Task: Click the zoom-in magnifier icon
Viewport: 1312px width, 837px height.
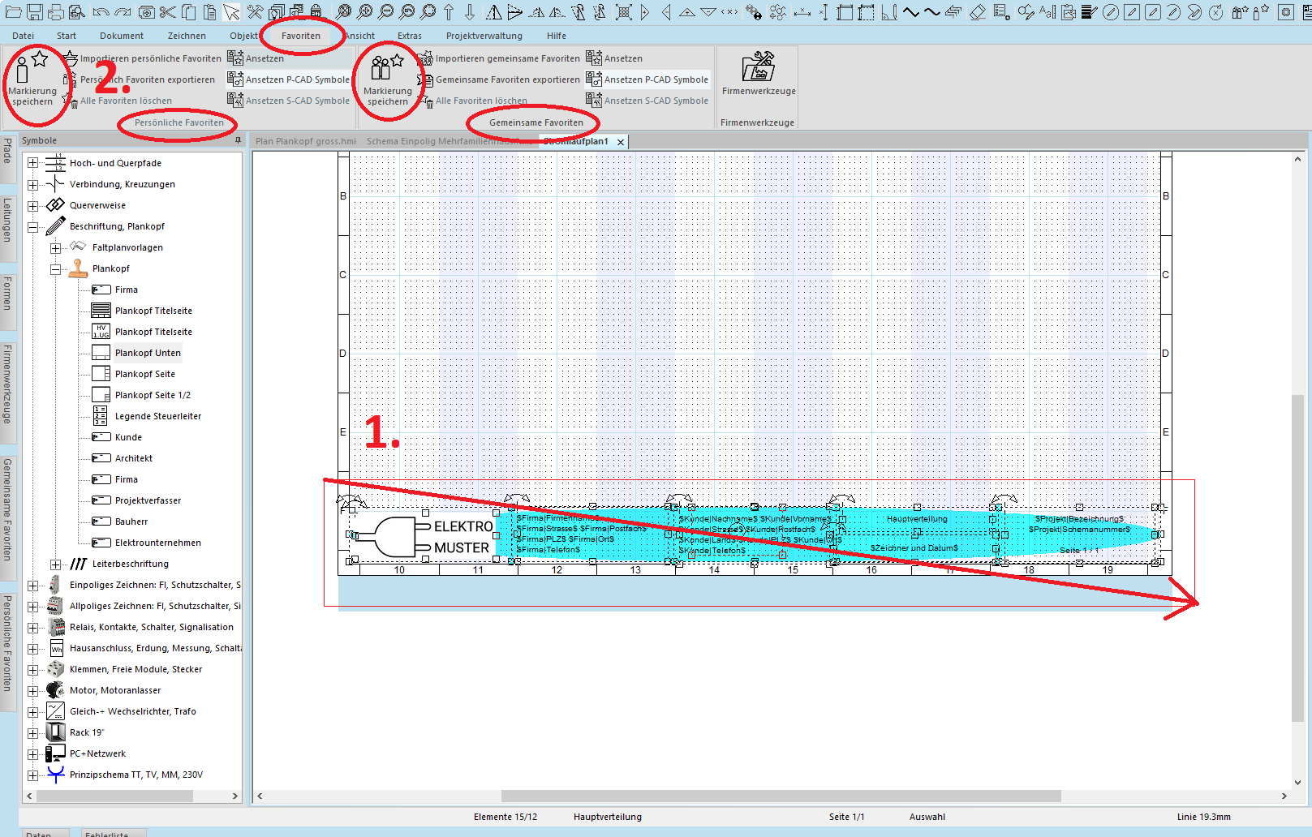Action: pos(364,12)
